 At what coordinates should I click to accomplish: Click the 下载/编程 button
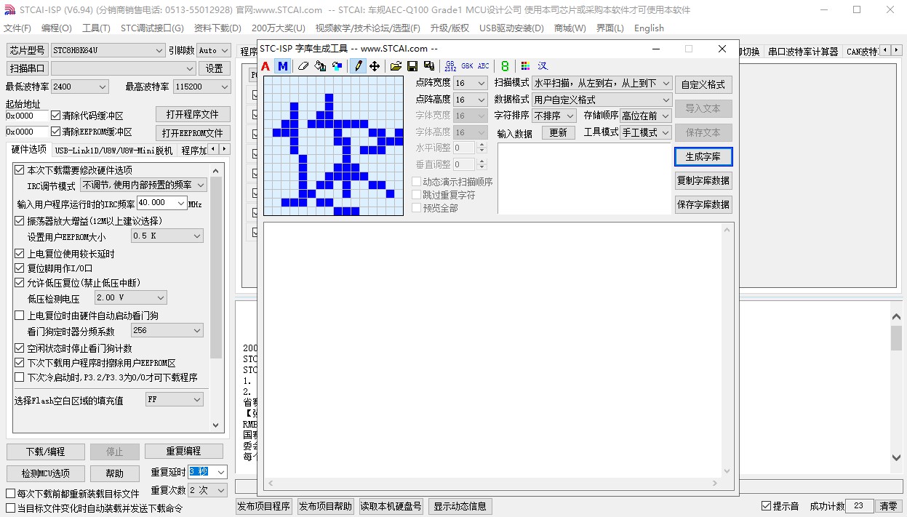pyautogui.click(x=45, y=452)
